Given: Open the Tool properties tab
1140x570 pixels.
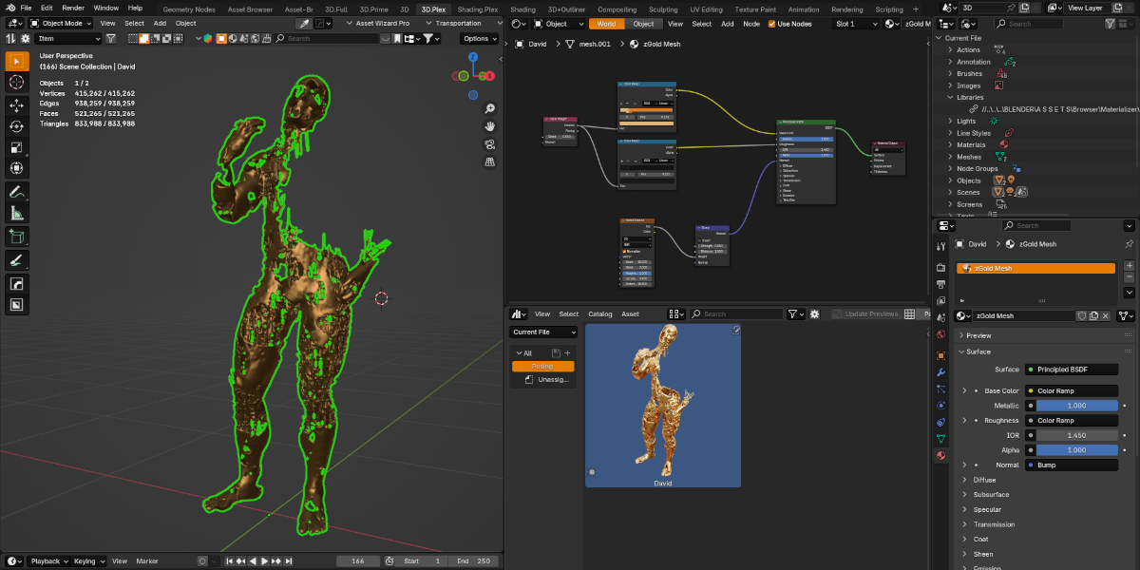Looking at the screenshot, I should pos(940,246).
